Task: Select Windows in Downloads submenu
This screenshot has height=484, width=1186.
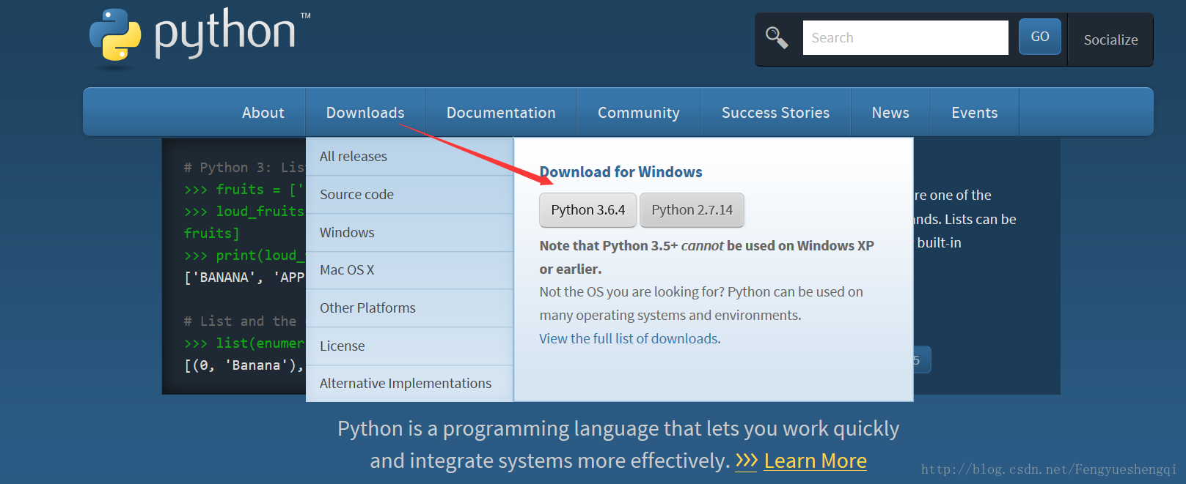Action: [x=409, y=232]
